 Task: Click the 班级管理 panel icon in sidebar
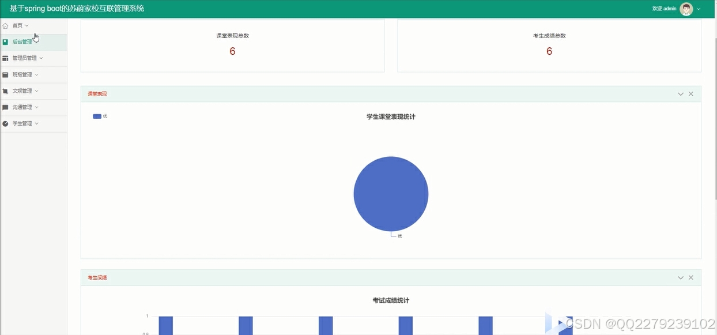6,74
